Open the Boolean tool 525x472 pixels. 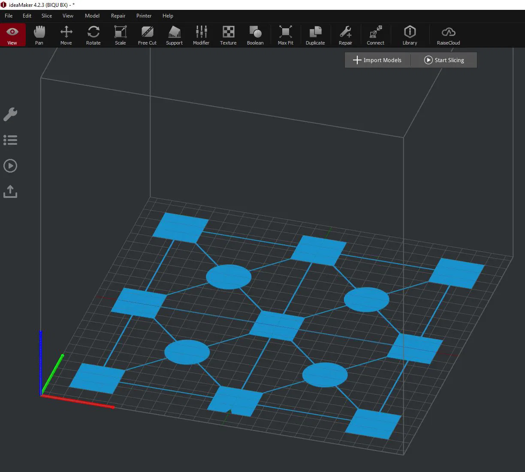(x=255, y=35)
